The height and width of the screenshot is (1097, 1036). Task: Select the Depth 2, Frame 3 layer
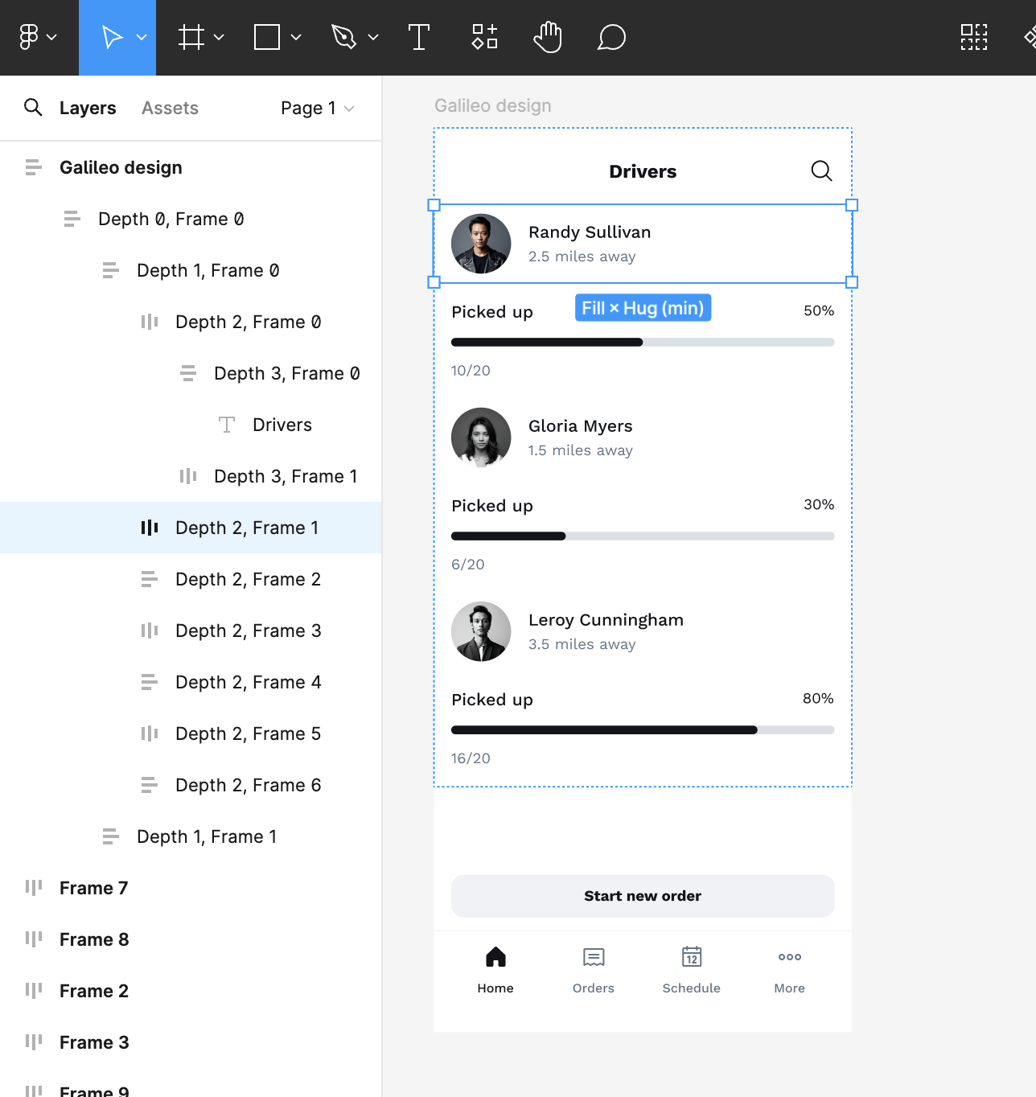pos(191,631)
